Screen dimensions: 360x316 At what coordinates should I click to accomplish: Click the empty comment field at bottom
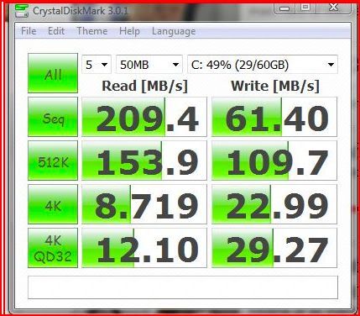click(183, 287)
